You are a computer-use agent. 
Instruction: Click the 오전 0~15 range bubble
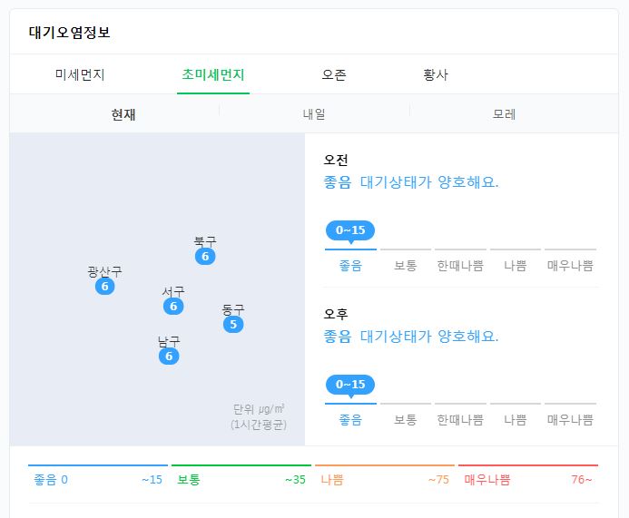pos(350,230)
